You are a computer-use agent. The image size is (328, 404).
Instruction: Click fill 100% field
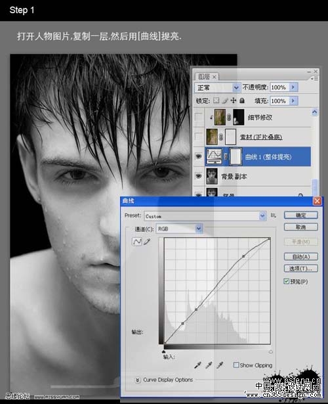(279, 101)
